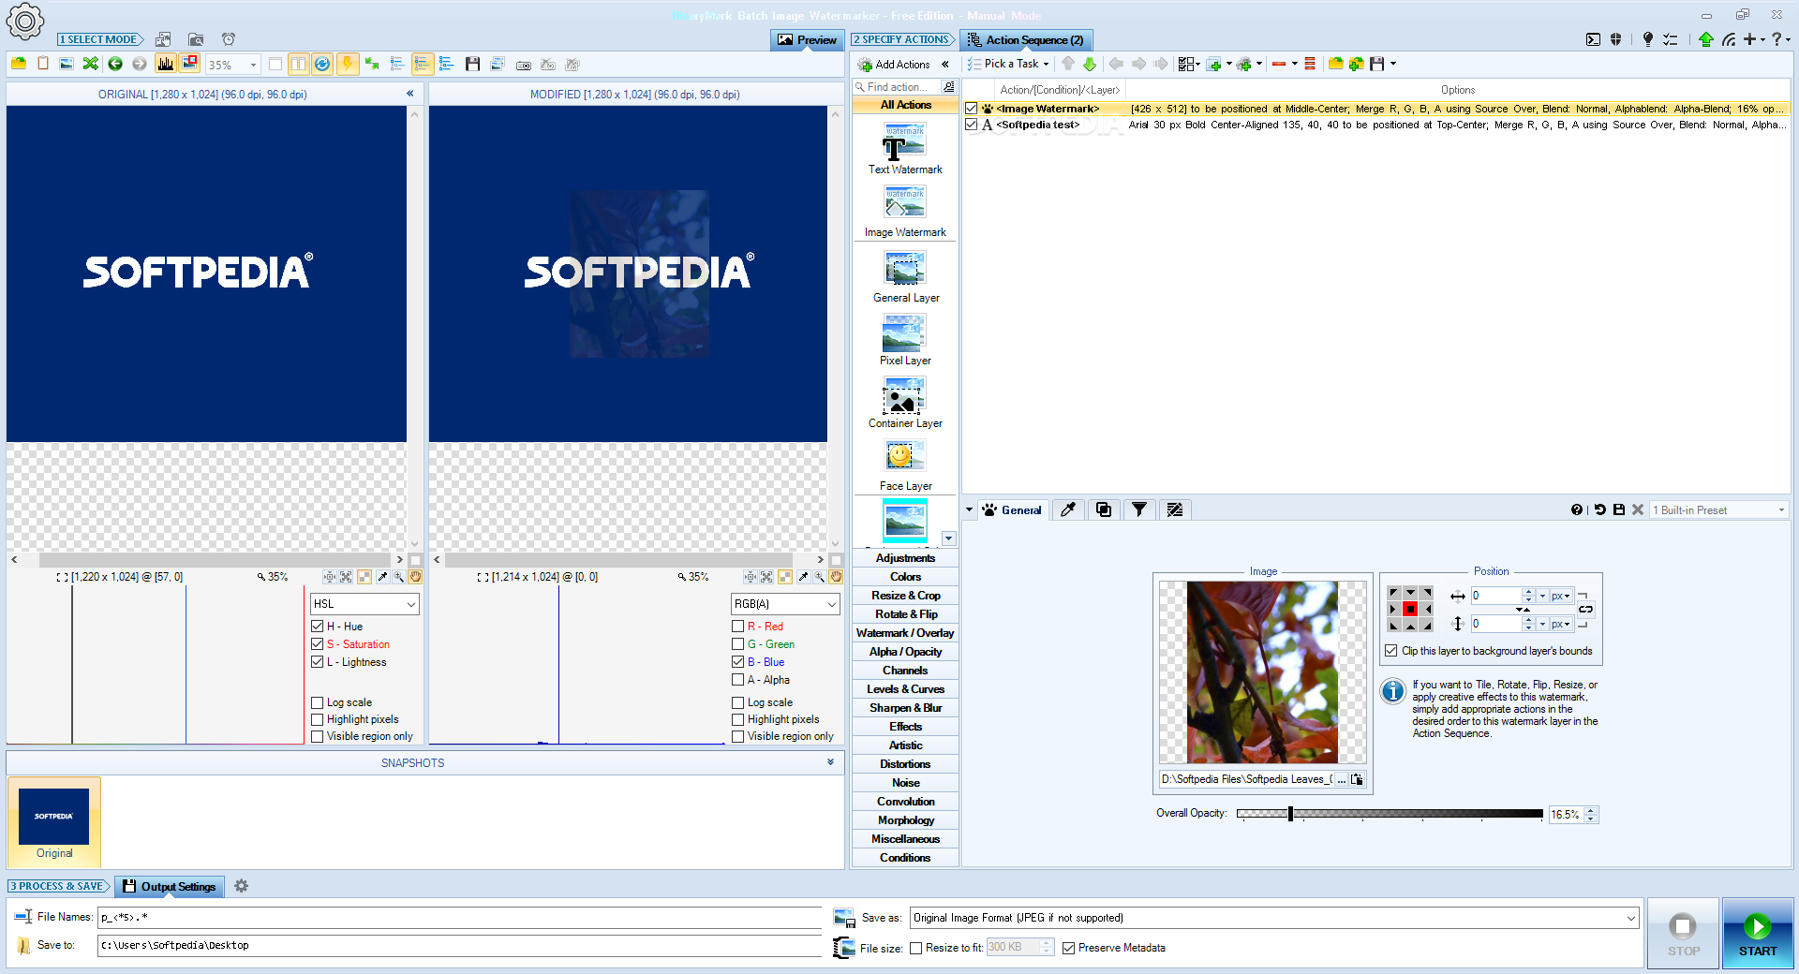Toggle H - Hue checkbox
The width and height of the screenshot is (1799, 974).
pos(317,627)
